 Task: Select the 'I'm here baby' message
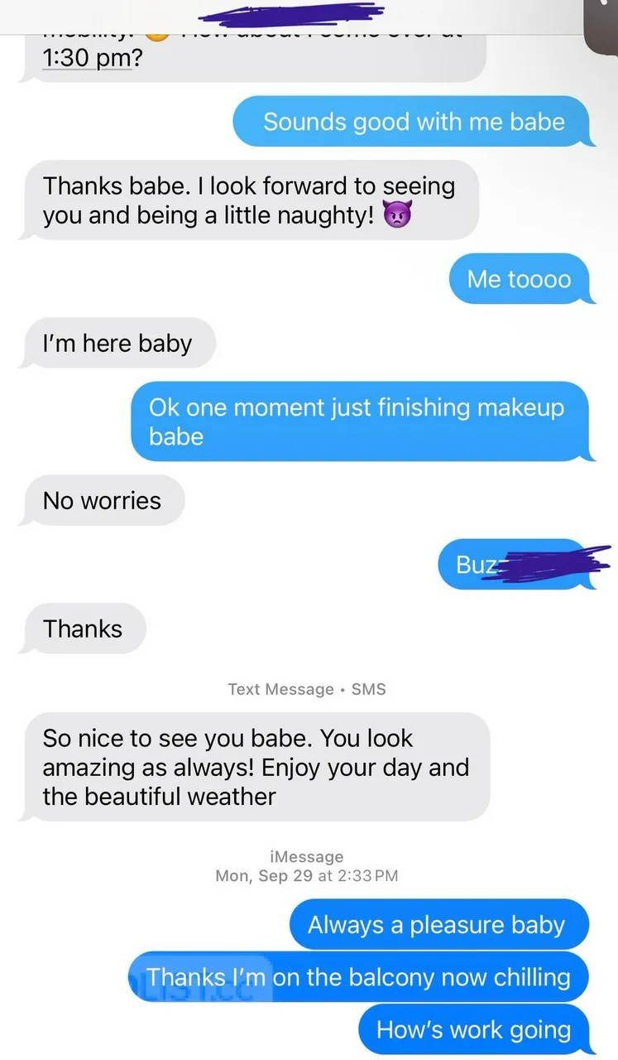(117, 343)
